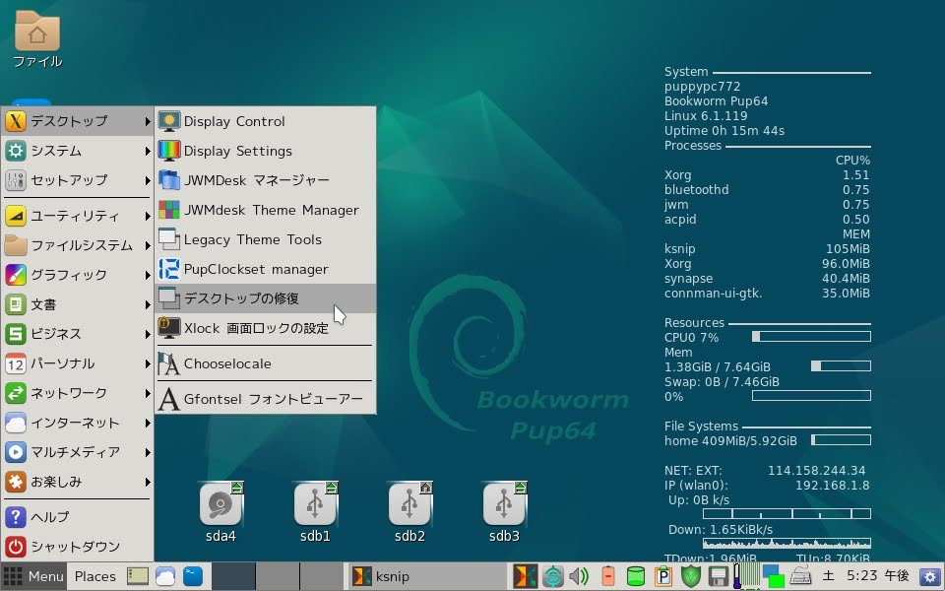Launch Chooselocale

point(266,363)
